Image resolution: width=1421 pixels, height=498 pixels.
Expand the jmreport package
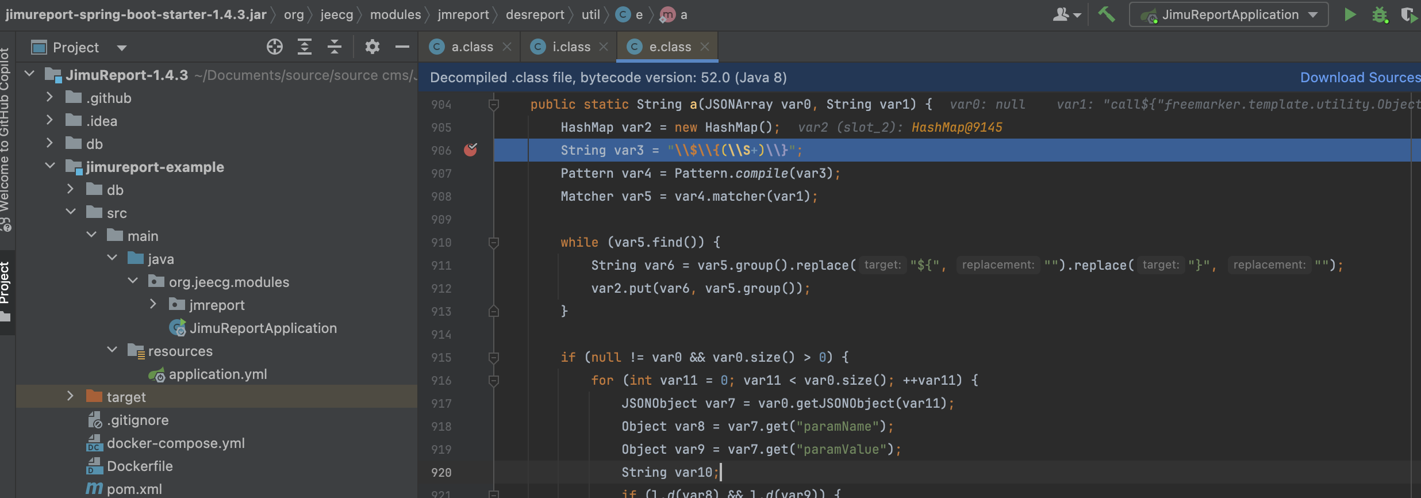point(153,305)
